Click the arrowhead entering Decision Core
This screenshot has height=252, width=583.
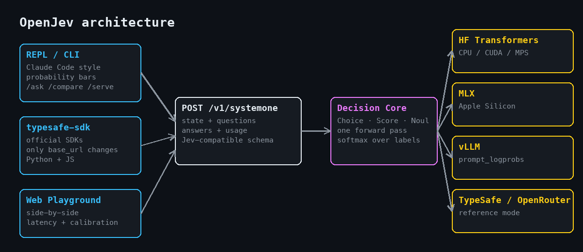(x=327, y=131)
